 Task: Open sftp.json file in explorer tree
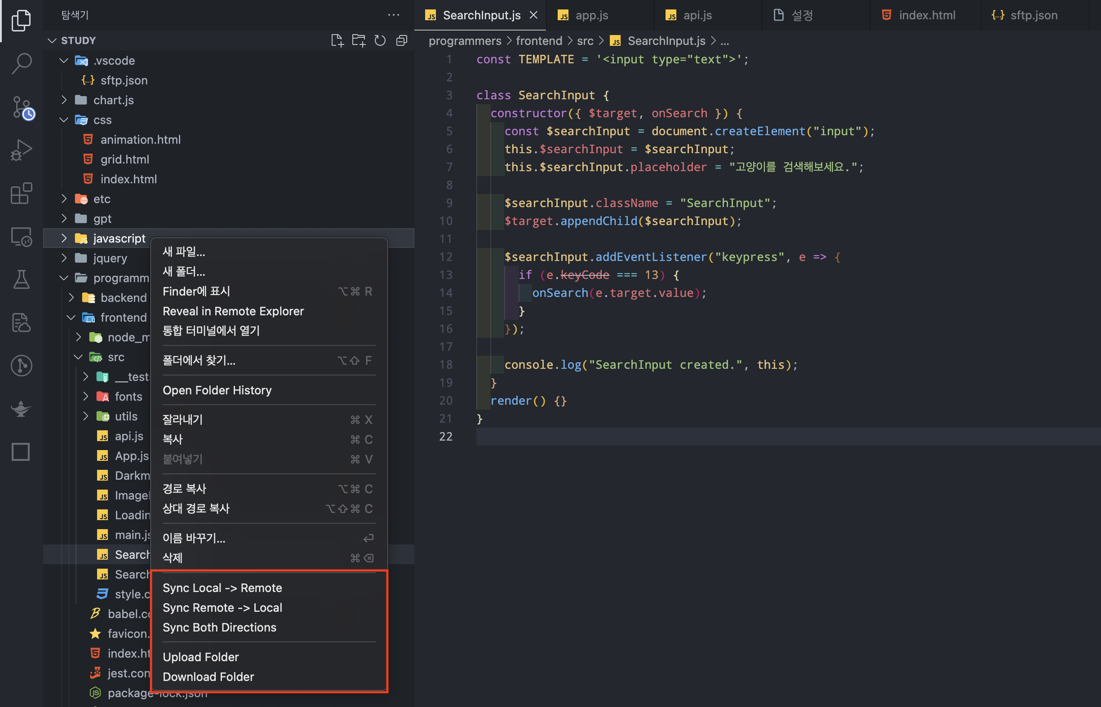point(124,80)
